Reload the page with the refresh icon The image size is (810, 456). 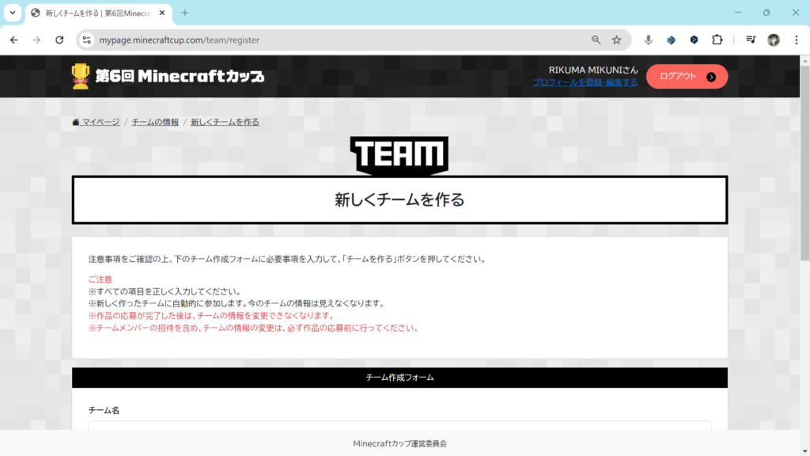pyautogui.click(x=59, y=40)
